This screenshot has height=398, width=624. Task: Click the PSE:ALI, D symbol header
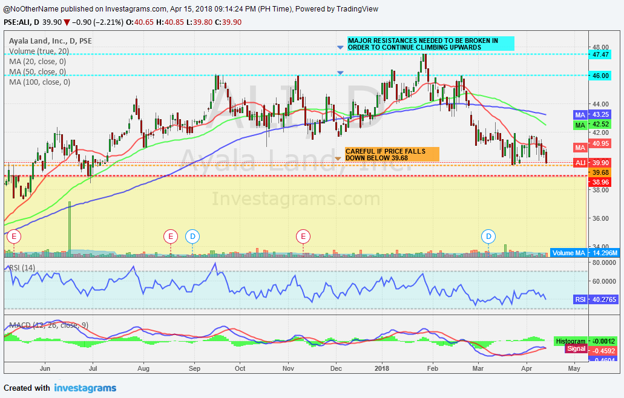pyautogui.click(x=22, y=22)
